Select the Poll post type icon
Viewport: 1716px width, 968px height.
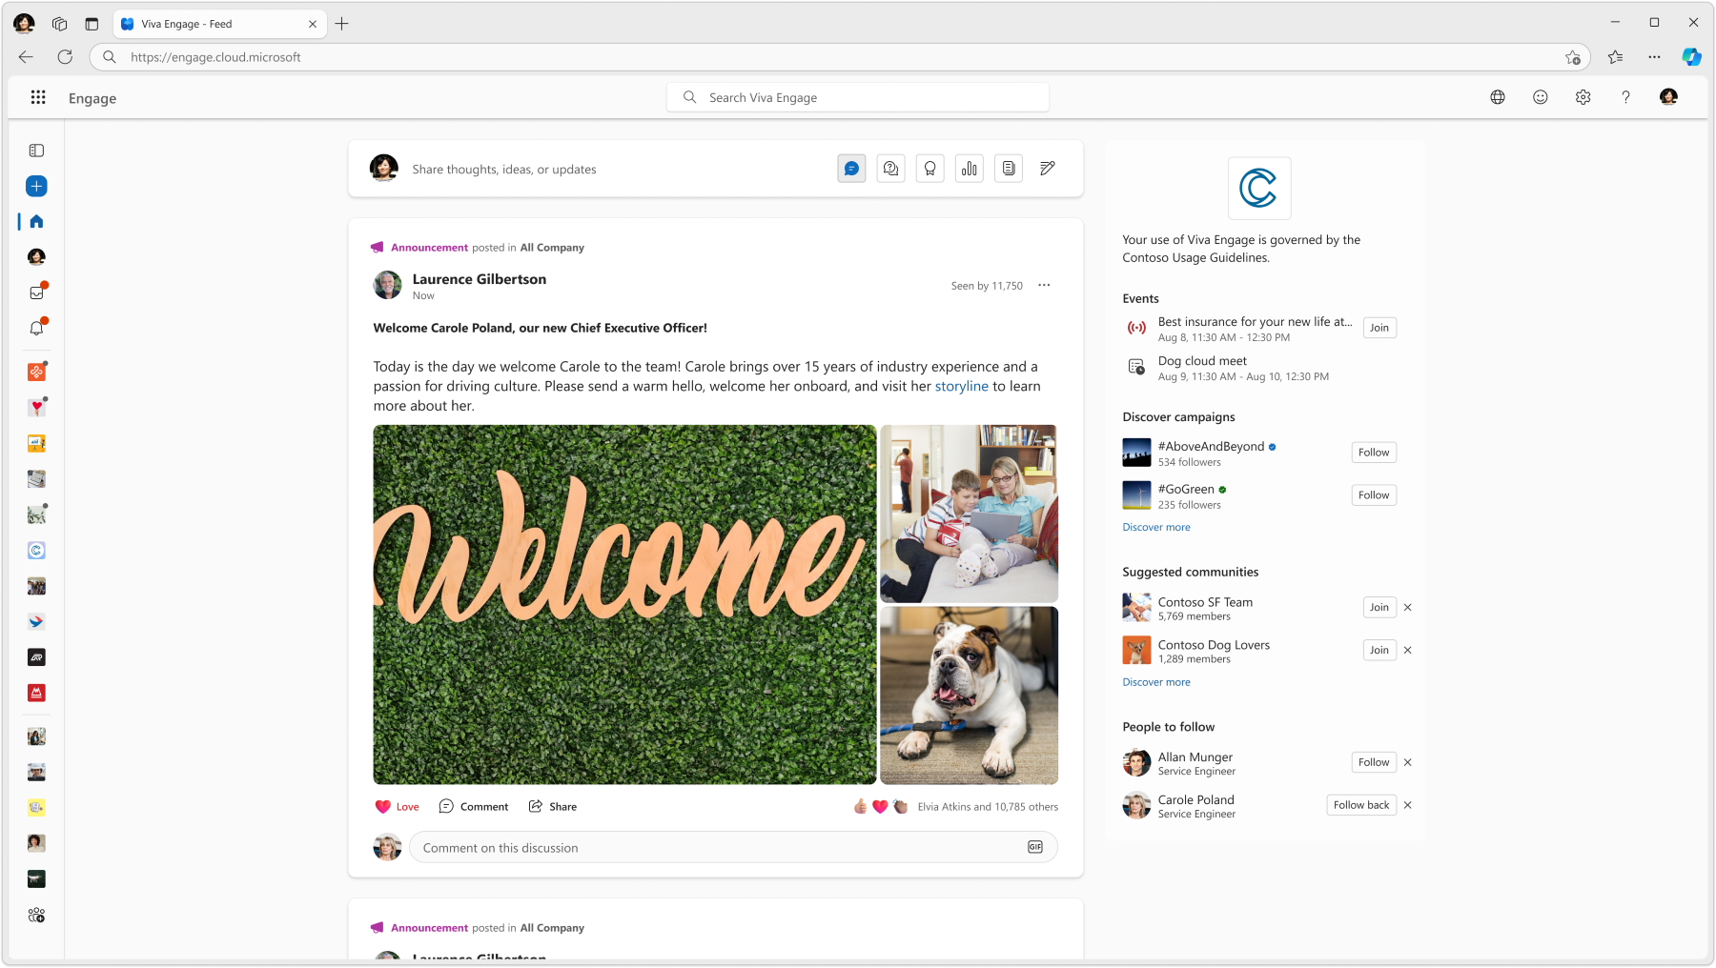pos(970,169)
